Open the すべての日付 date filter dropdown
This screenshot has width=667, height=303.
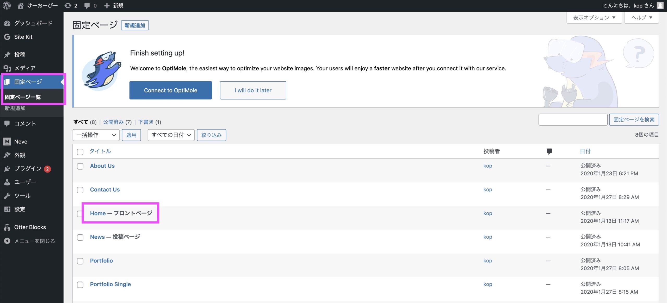tap(171, 135)
